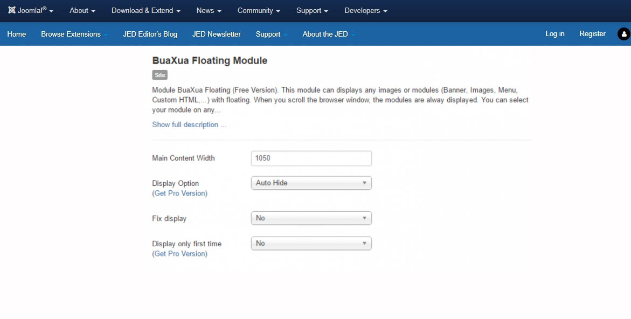This screenshot has width=631, height=319.
Task: Show full description of the module
Action: coord(189,124)
